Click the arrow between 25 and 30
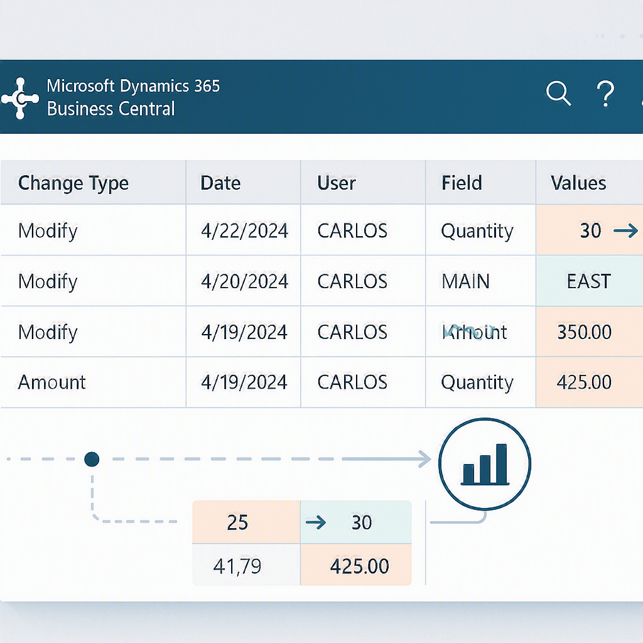Image resolution: width=643 pixels, height=643 pixels. click(x=316, y=522)
